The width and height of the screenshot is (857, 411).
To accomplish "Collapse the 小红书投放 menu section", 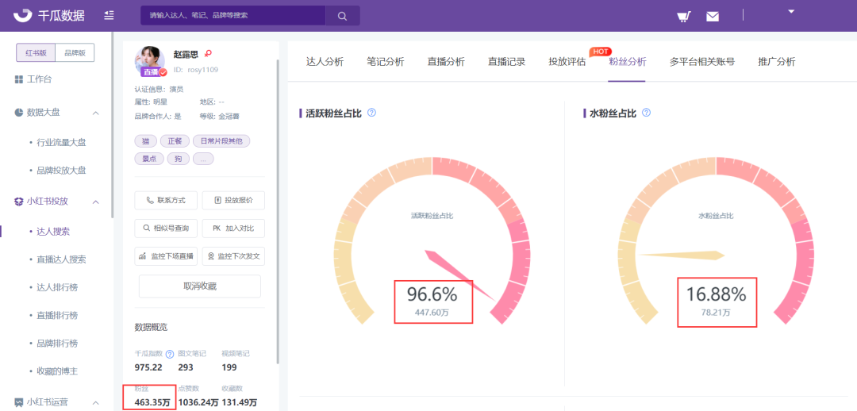I will click(96, 201).
